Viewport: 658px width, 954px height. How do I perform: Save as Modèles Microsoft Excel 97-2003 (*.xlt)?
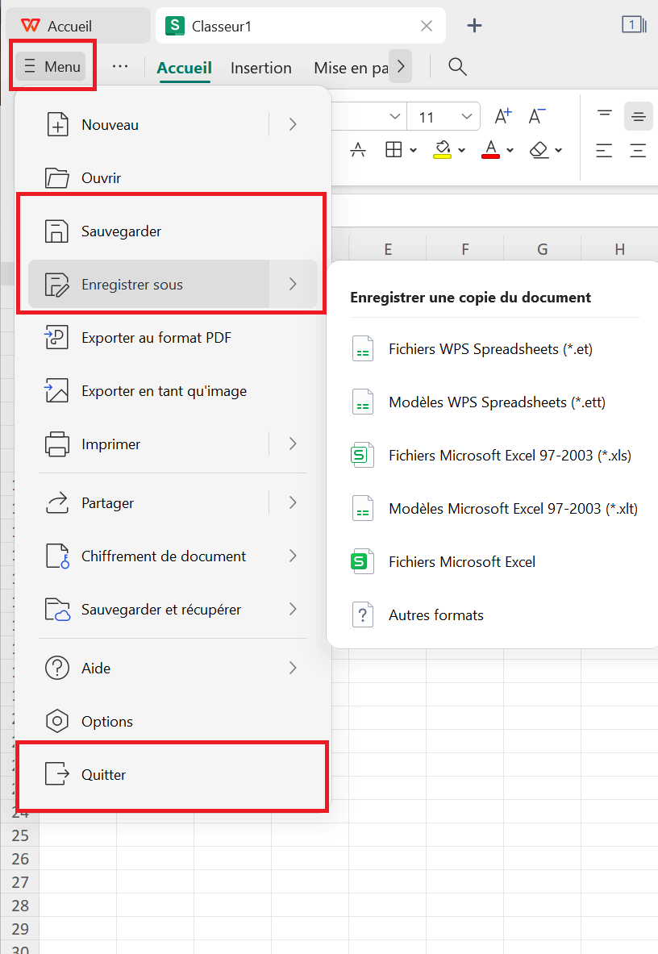[495, 509]
